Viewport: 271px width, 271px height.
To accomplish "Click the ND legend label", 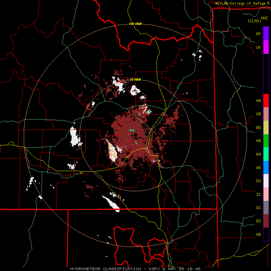I will pyautogui.click(x=258, y=235).
